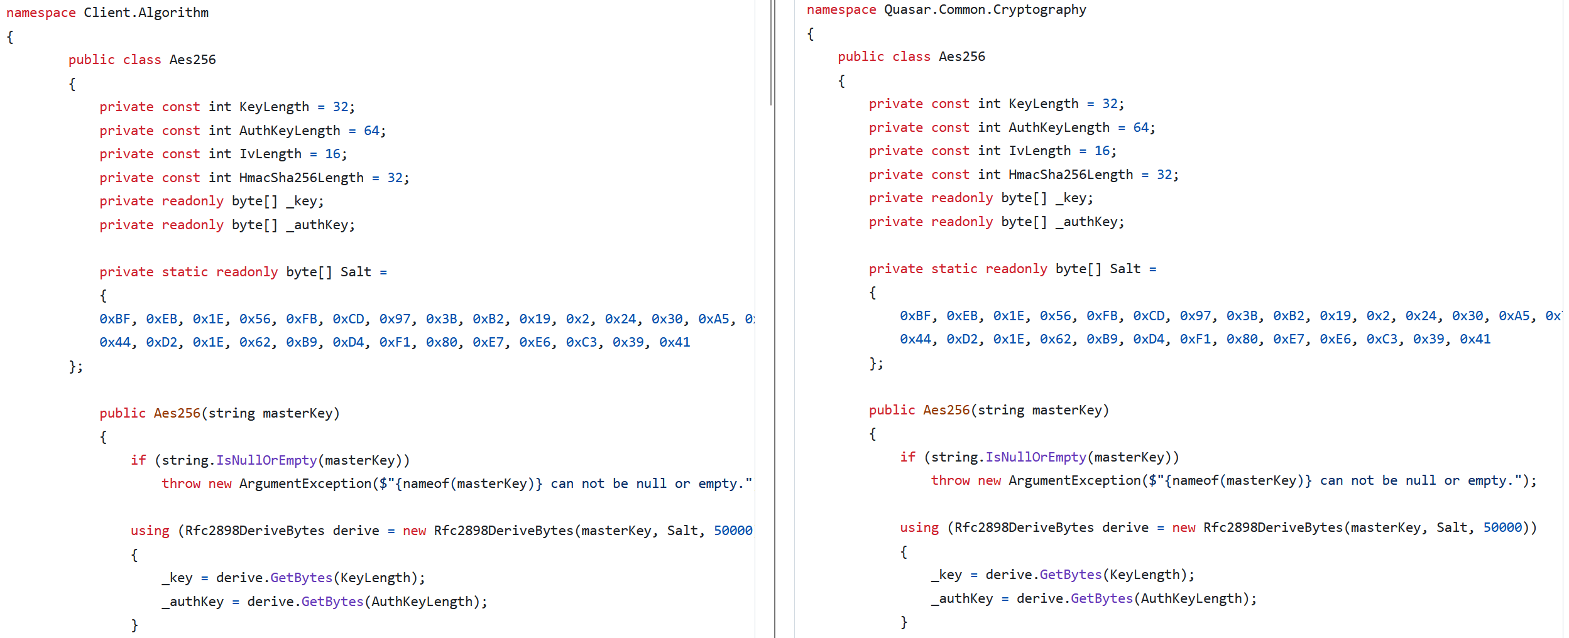Click KeyLength constant declaration in left pane
Image resolution: width=1569 pixels, height=638 pixels.
click(x=227, y=107)
